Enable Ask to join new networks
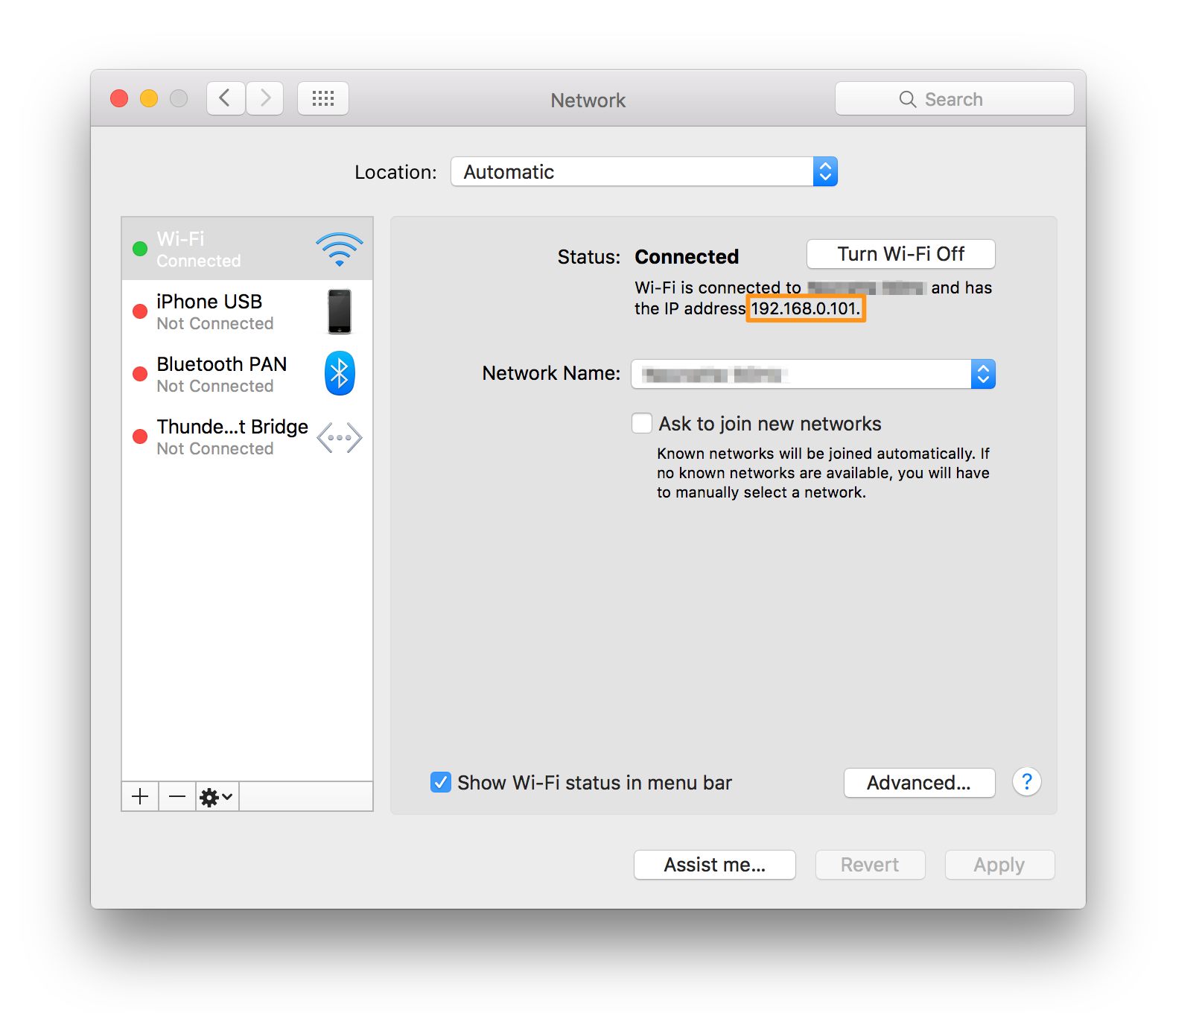The image size is (1199, 1013). coord(642,423)
